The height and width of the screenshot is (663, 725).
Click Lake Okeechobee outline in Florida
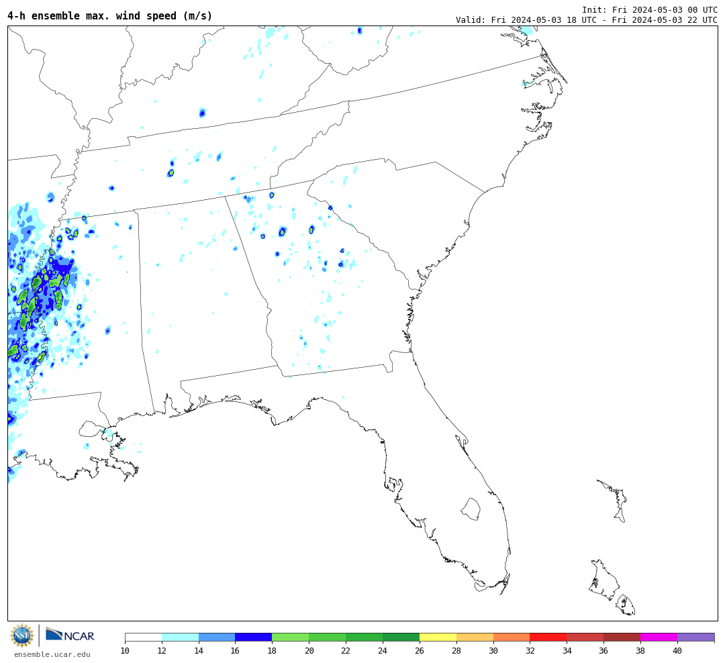click(471, 509)
